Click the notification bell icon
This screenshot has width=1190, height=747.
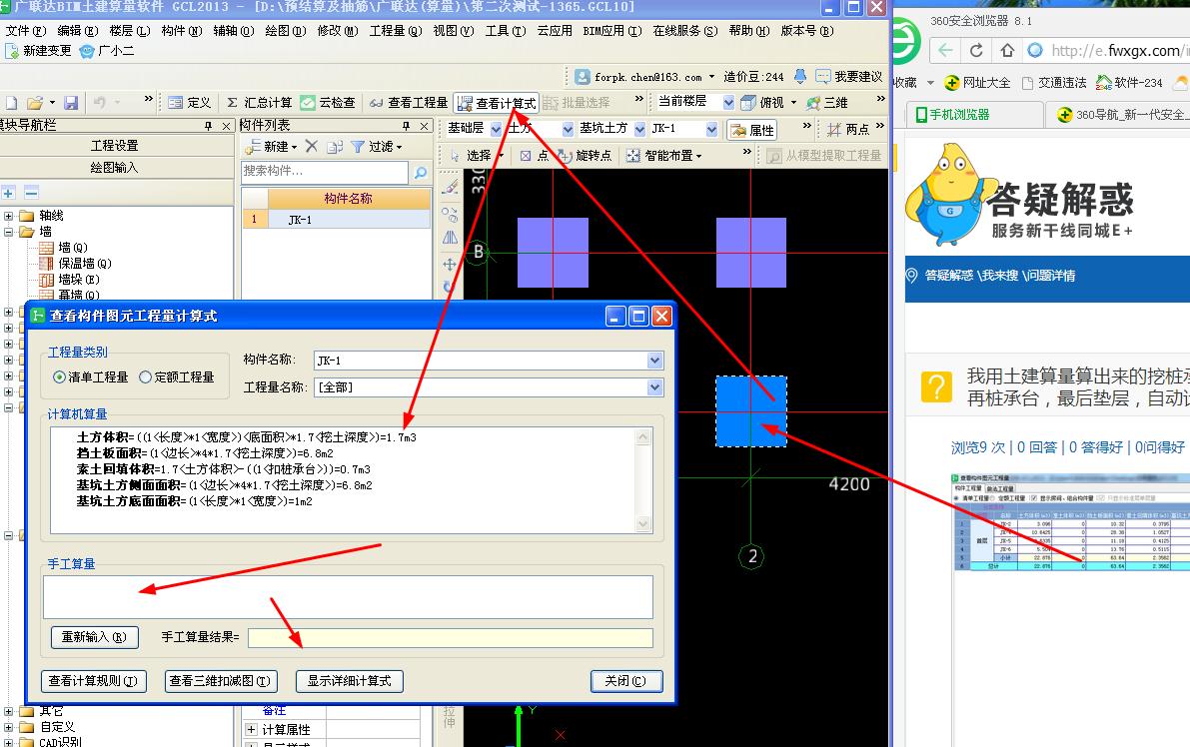tap(800, 76)
